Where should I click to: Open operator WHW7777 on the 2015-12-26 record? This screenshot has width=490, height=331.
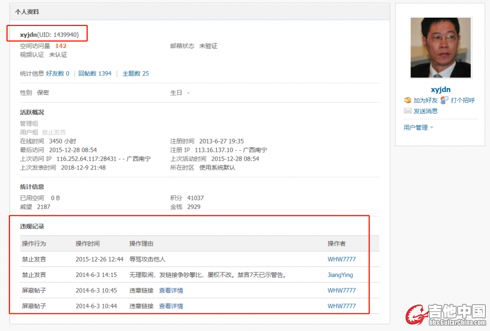tap(342, 259)
